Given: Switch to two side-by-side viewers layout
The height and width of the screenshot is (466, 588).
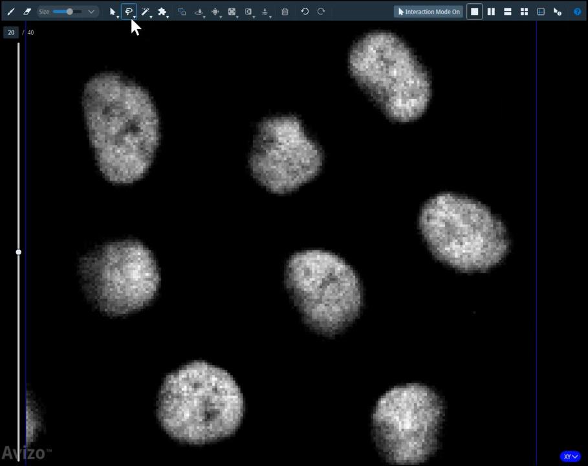Looking at the screenshot, I should 491,12.
